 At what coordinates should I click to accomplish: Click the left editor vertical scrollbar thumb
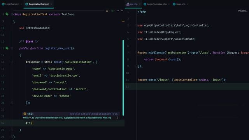[x=123, y=78]
